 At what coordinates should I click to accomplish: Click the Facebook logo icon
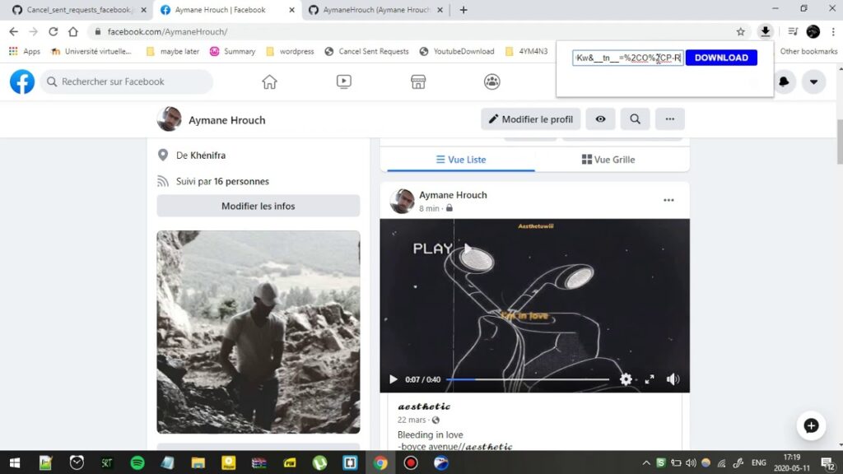[22, 81]
